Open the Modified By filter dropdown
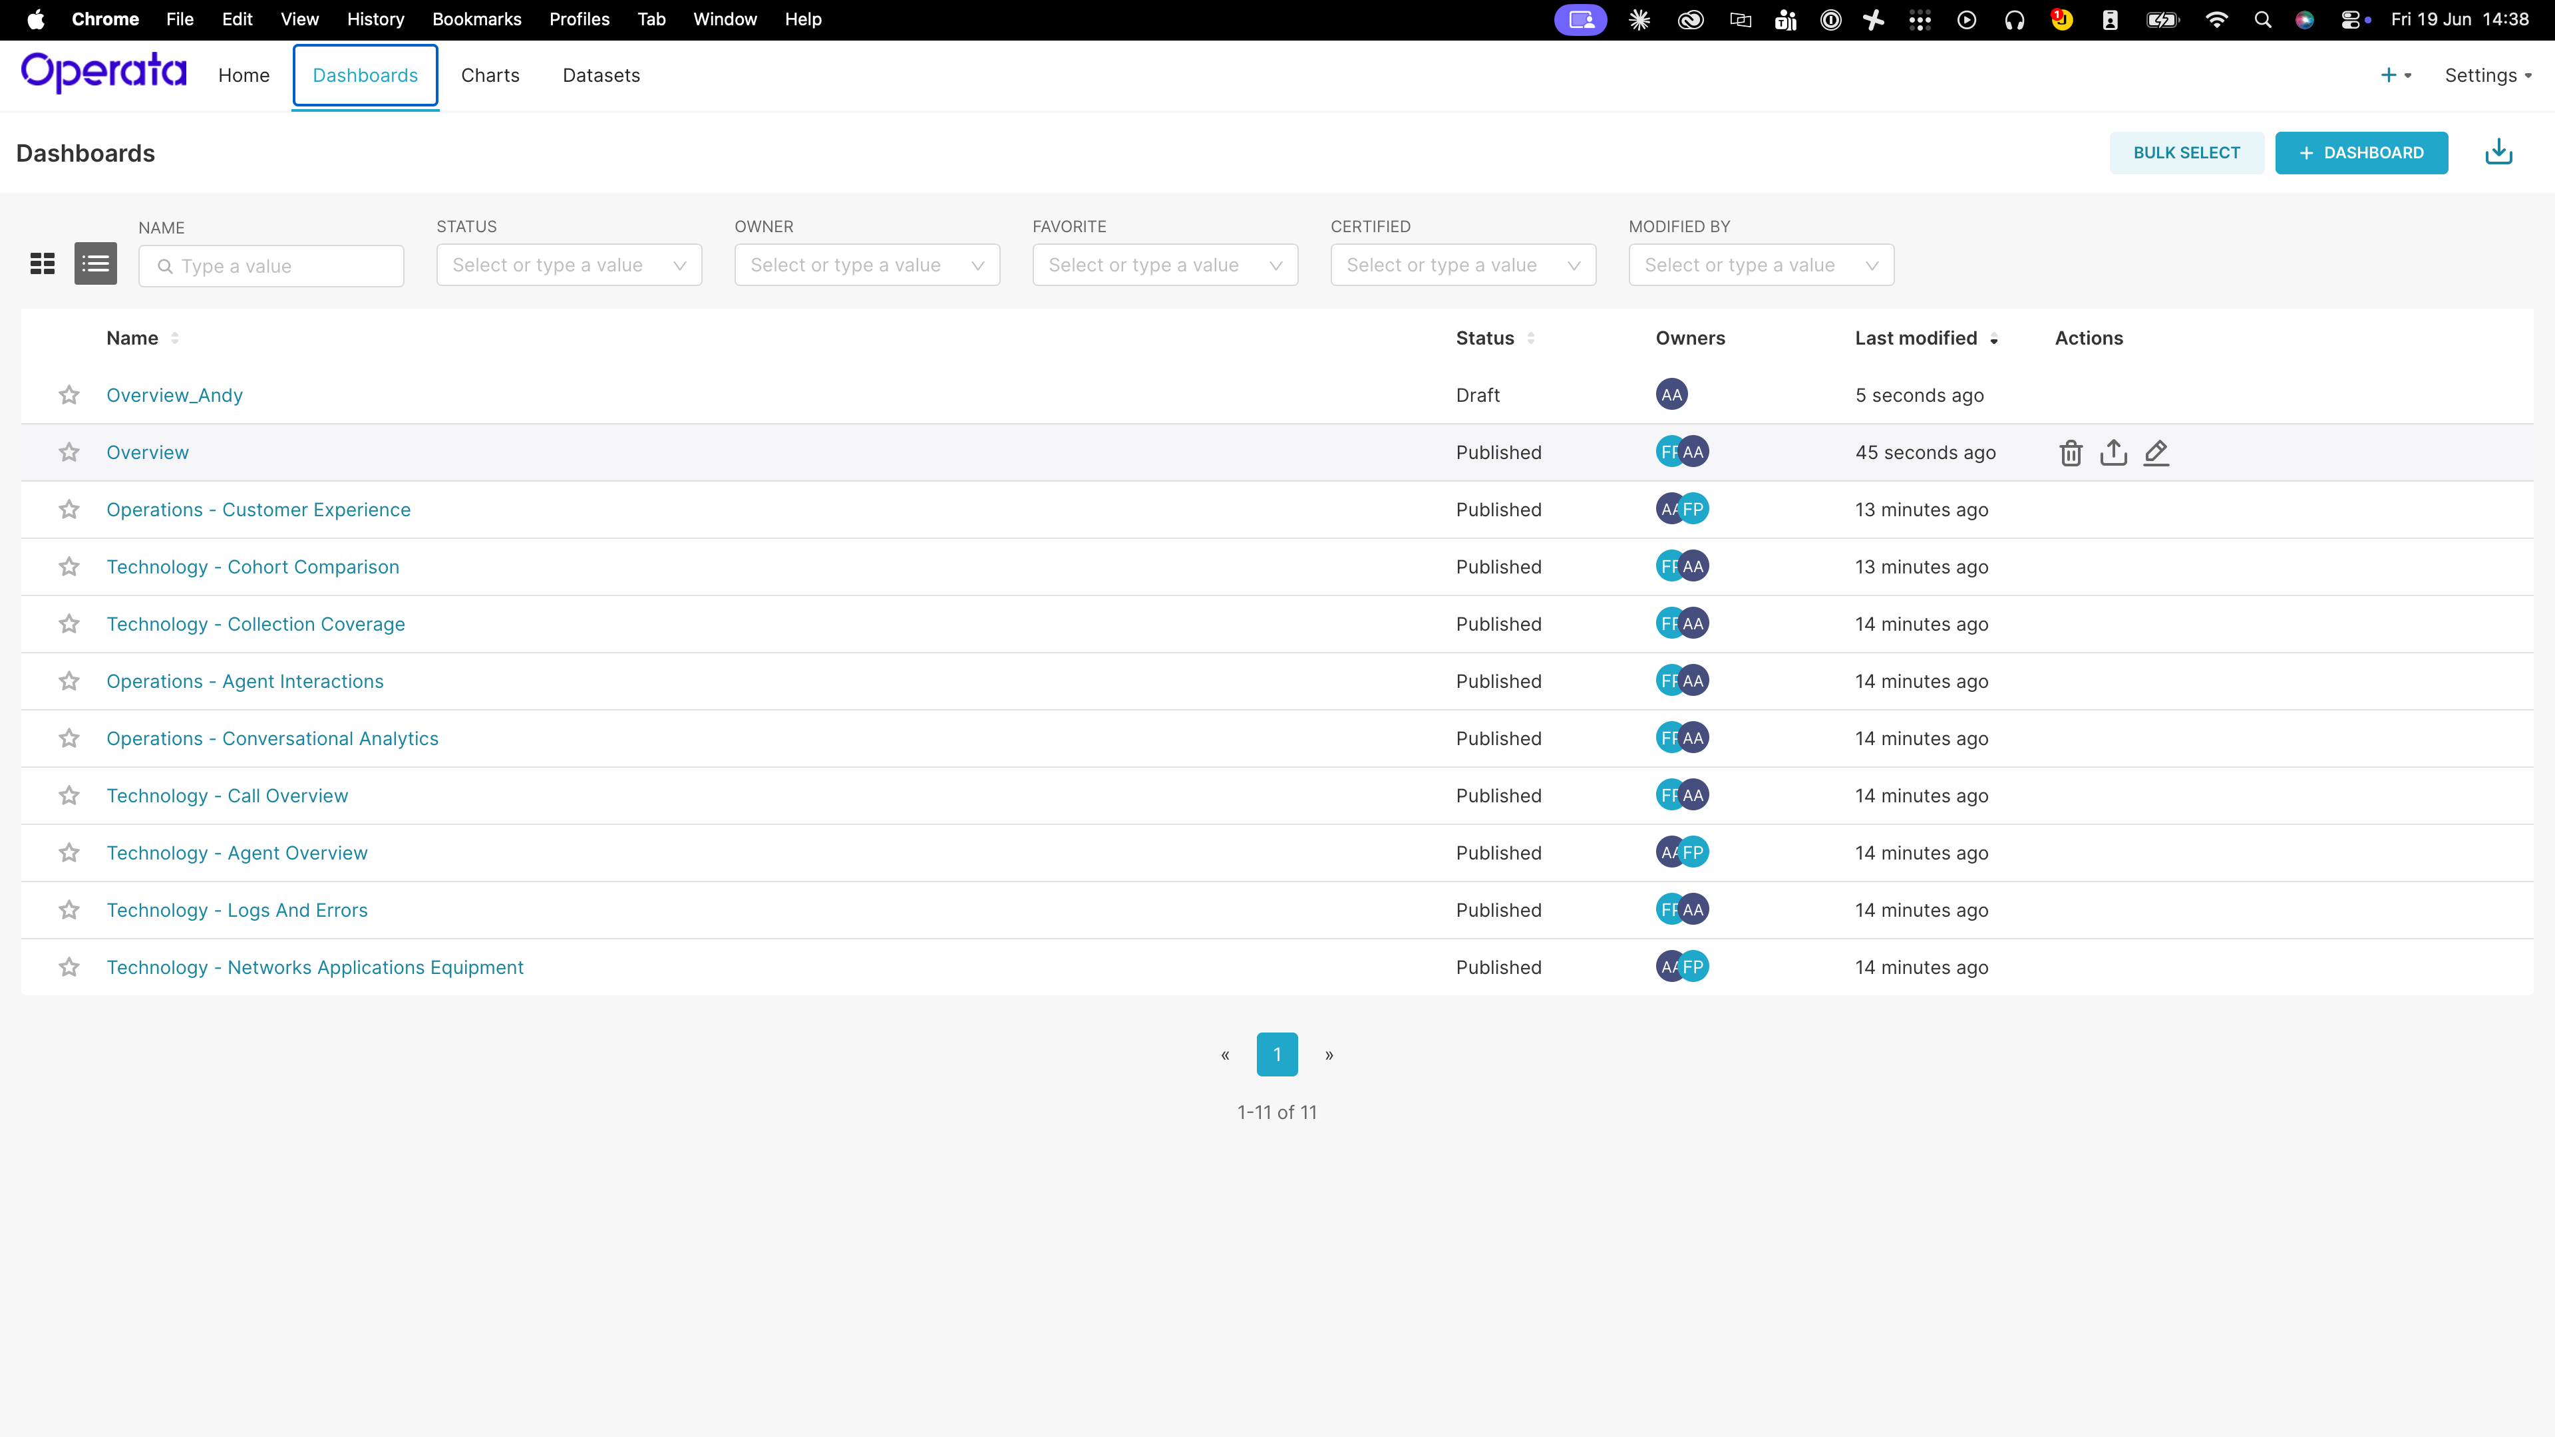The image size is (2555, 1437). pyautogui.click(x=1761, y=265)
